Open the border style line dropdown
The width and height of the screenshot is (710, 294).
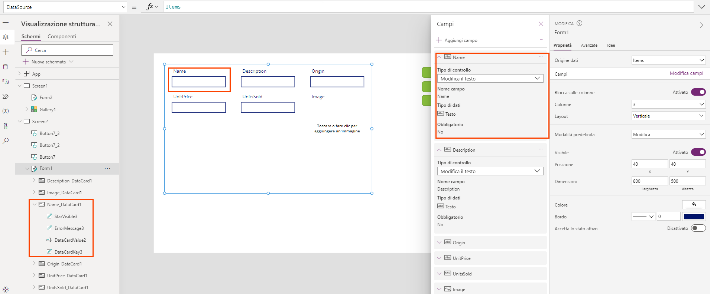click(x=643, y=217)
